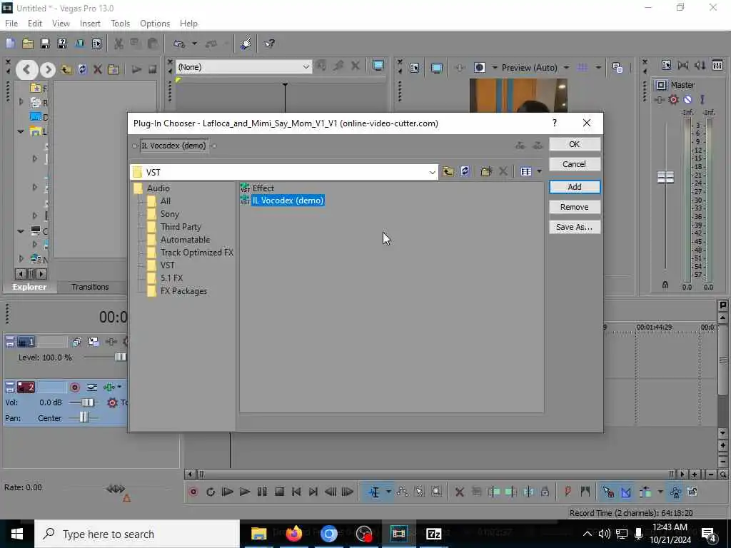Image resolution: width=731 pixels, height=548 pixels.
Task: Refresh the Explorer file list
Action: point(83,69)
